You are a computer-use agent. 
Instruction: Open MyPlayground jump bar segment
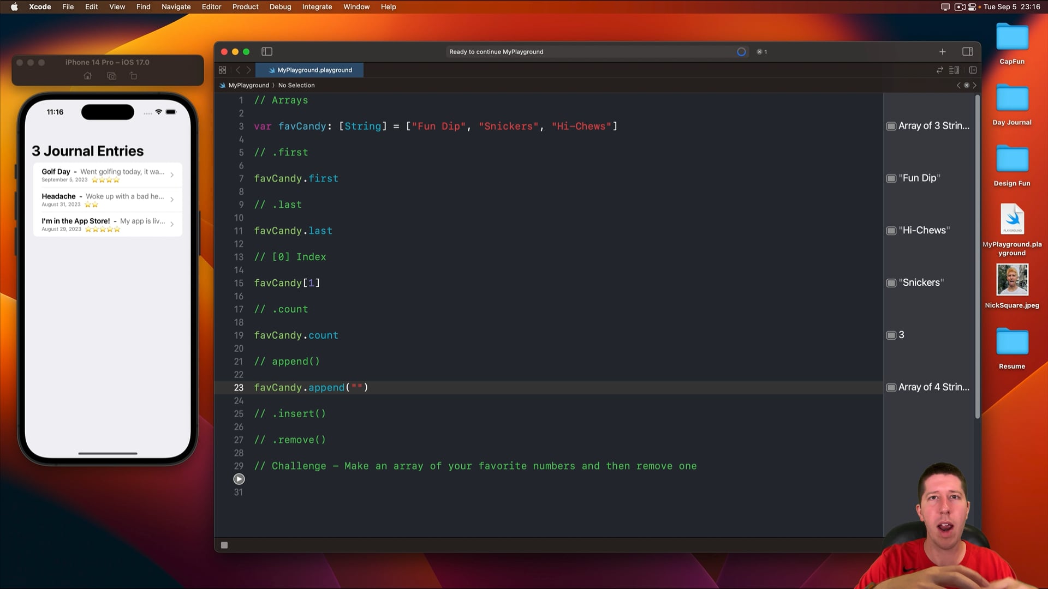[244, 85]
